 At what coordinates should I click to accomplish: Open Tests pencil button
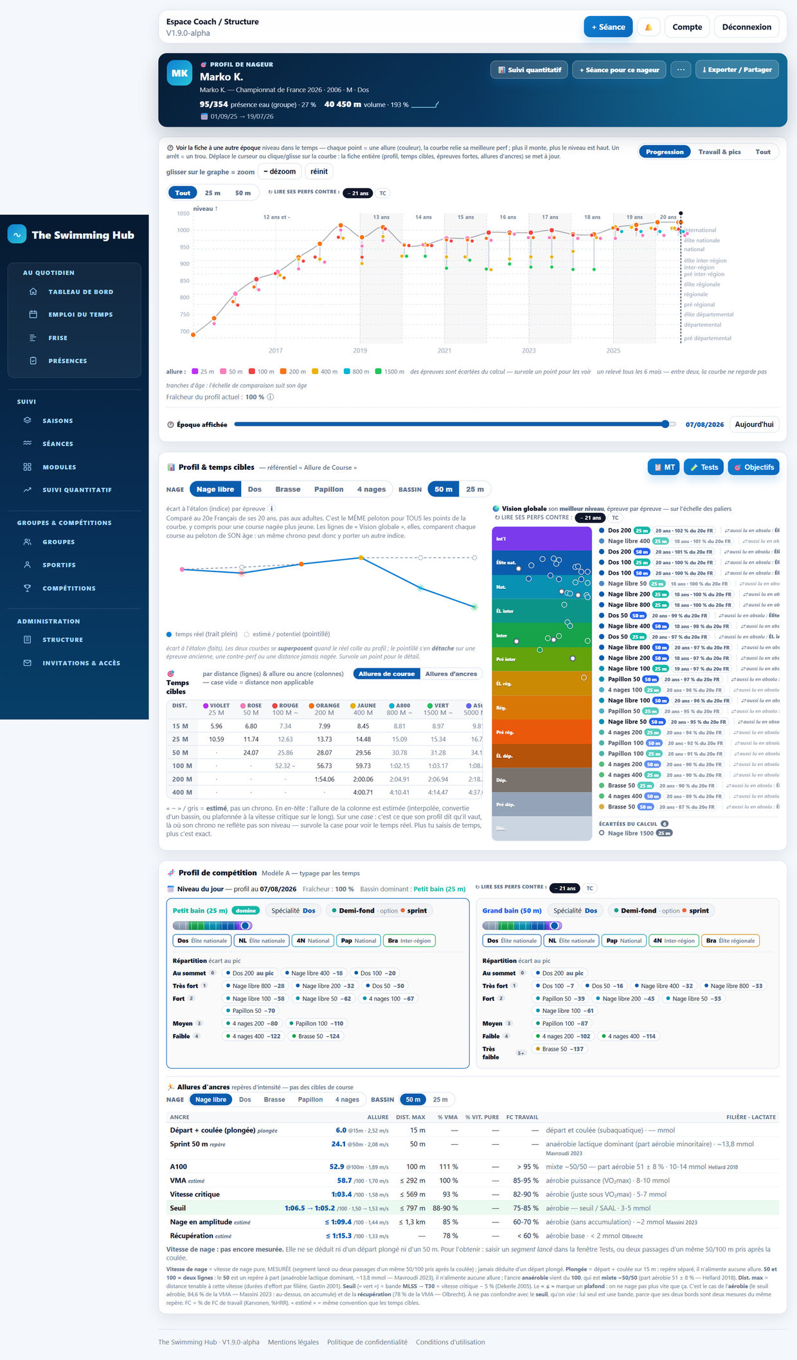[704, 467]
